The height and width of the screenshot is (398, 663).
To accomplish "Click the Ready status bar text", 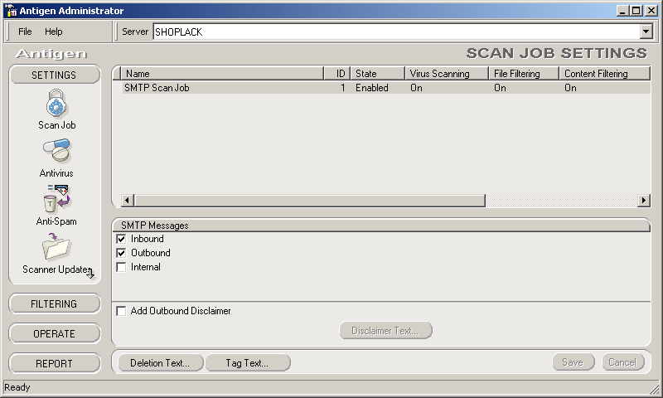I will pos(17,387).
